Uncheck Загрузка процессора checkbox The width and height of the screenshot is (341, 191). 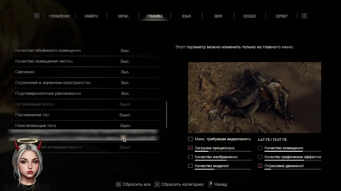tap(190, 148)
